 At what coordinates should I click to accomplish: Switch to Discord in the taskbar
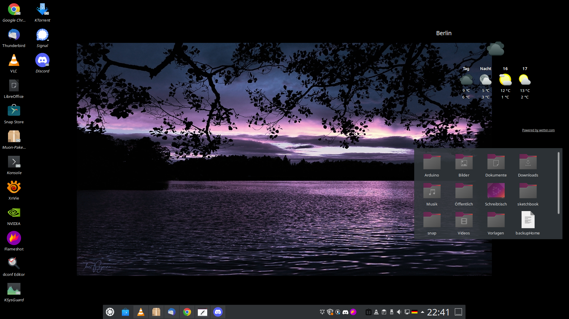click(218, 312)
